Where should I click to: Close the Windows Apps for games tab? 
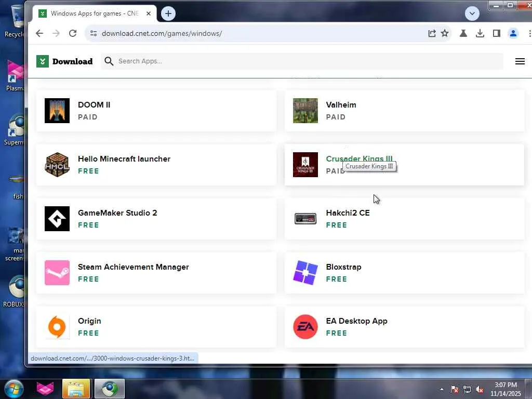(x=148, y=14)
